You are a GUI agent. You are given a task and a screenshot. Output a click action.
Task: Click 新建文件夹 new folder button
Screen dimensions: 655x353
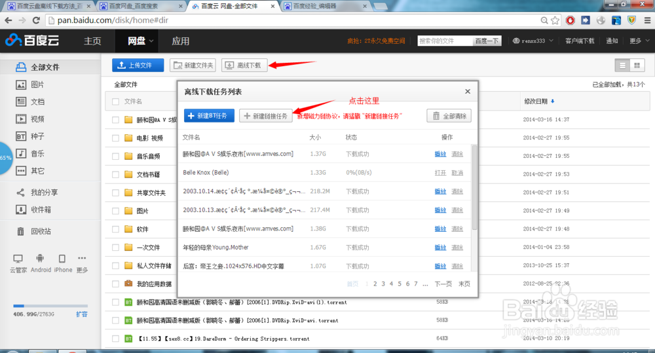click(193, 65)
